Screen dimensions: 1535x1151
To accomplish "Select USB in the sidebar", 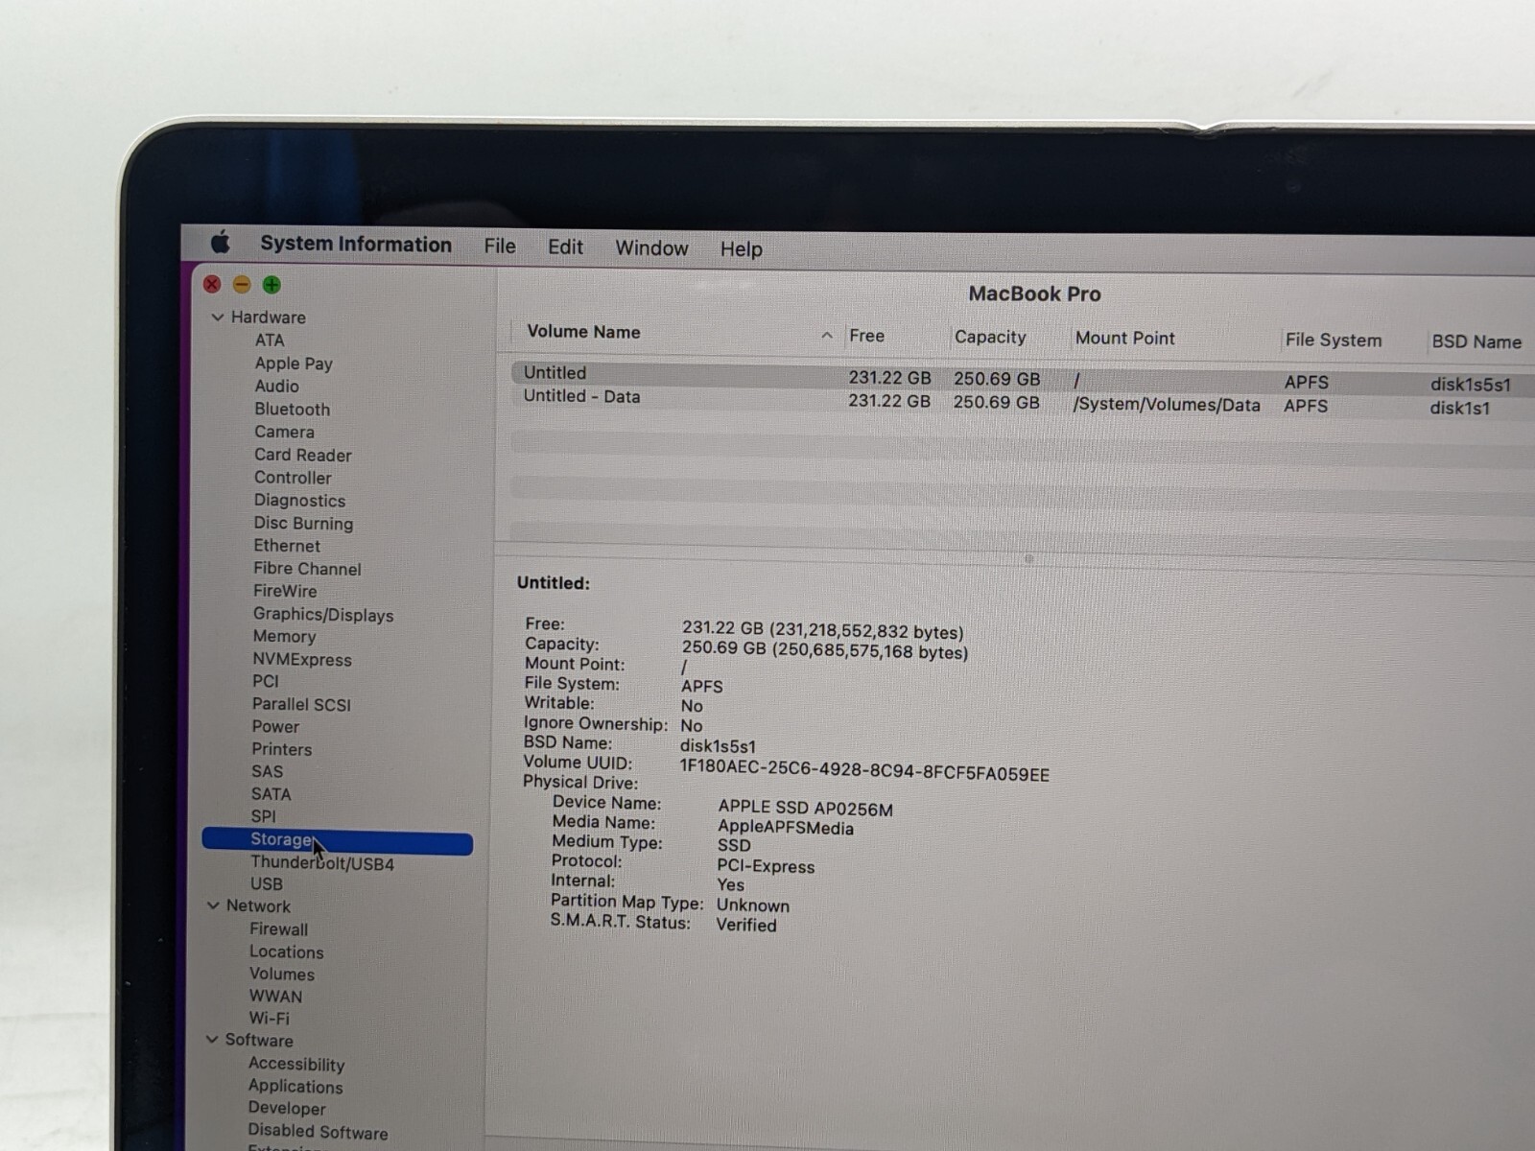I will (267, 884).
